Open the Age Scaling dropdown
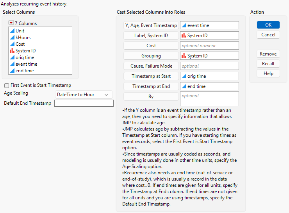Viewport: 289px width, 213px height. [x=84, y=95]
